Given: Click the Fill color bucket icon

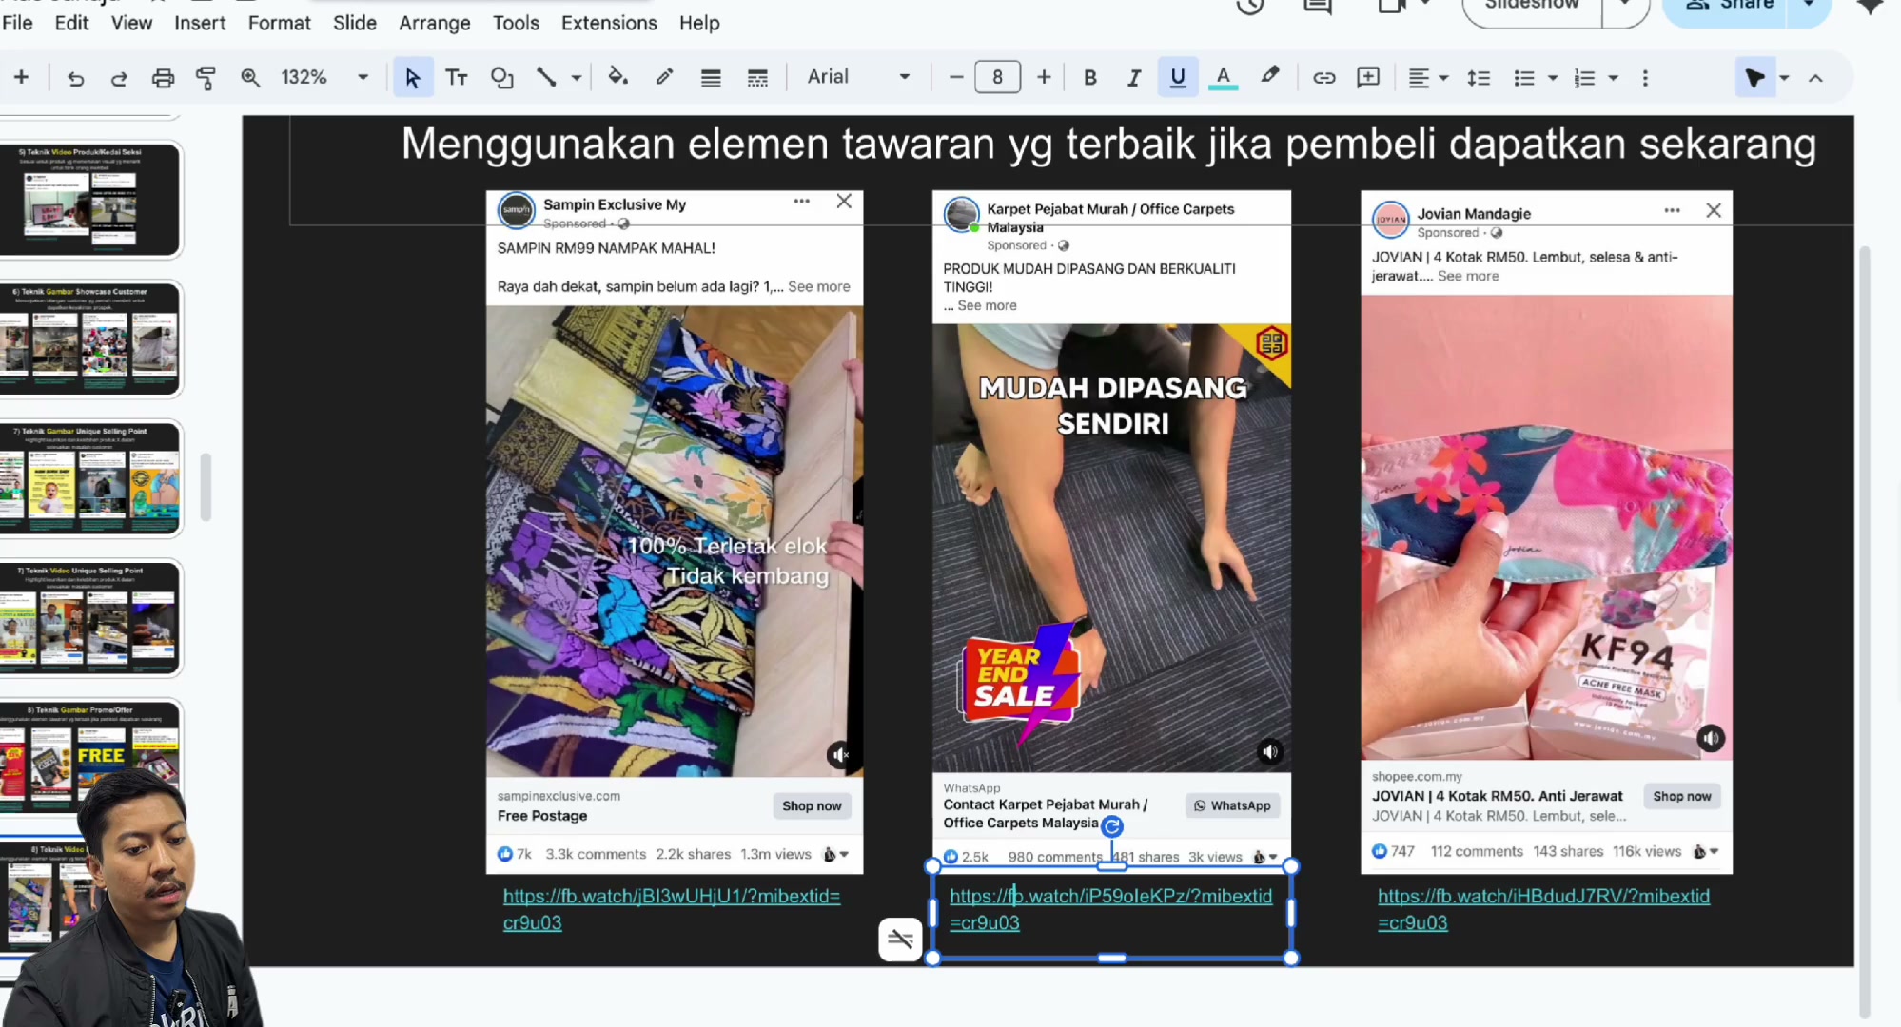Looking at the screenshot, I should click(618, 78).
